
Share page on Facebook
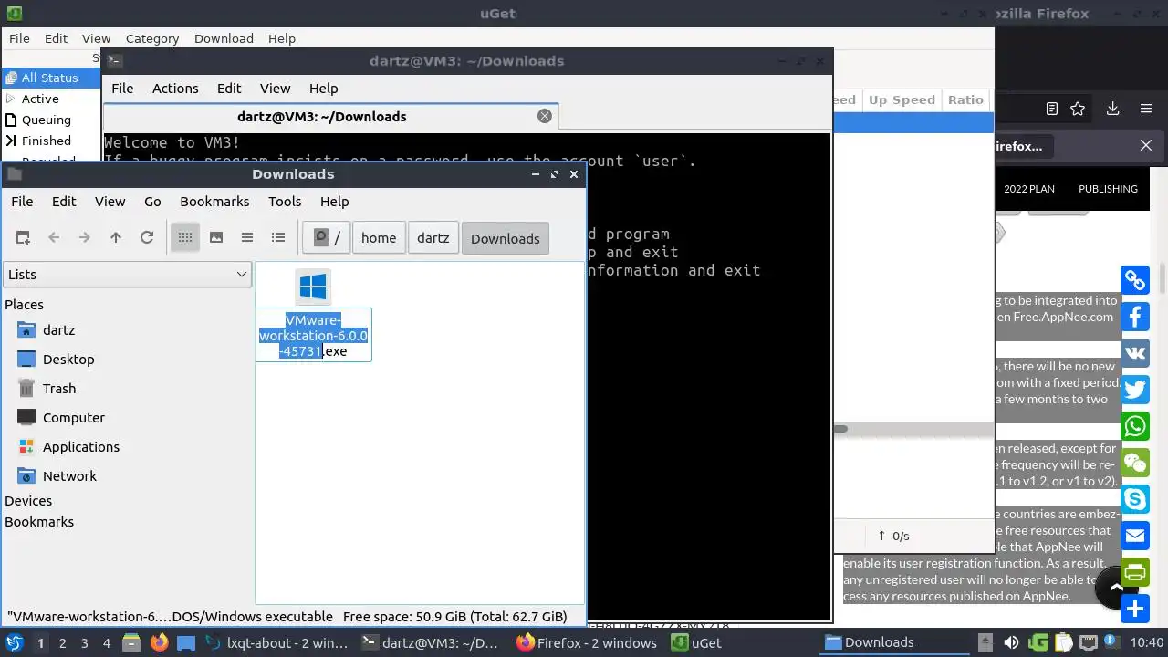(1135, 317)
